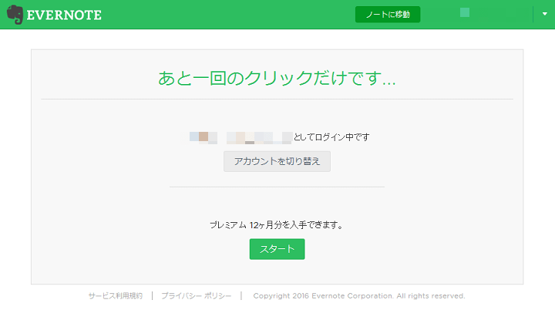555x320 pixels.
Task: Click the green スタート button
Action: pos(277,249)
